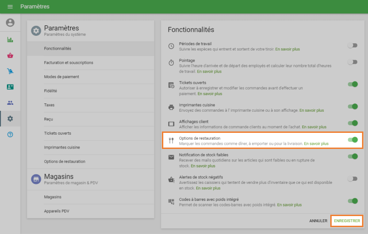This screenshot has width=368, height=234.
Task: Open En savoir plus for Tickets ouverts
Action: [x=210, y=94]
